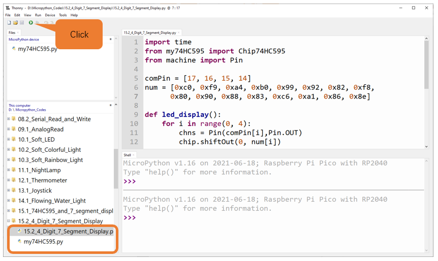Click the code editor vertical scrollbar thumb
This screenshot has height=261, width=438.
(426, 65)
